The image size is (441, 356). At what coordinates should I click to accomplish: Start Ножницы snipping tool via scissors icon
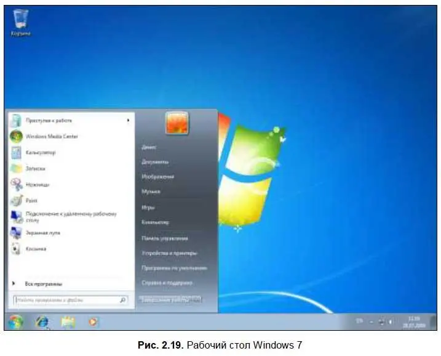(17, 185)
